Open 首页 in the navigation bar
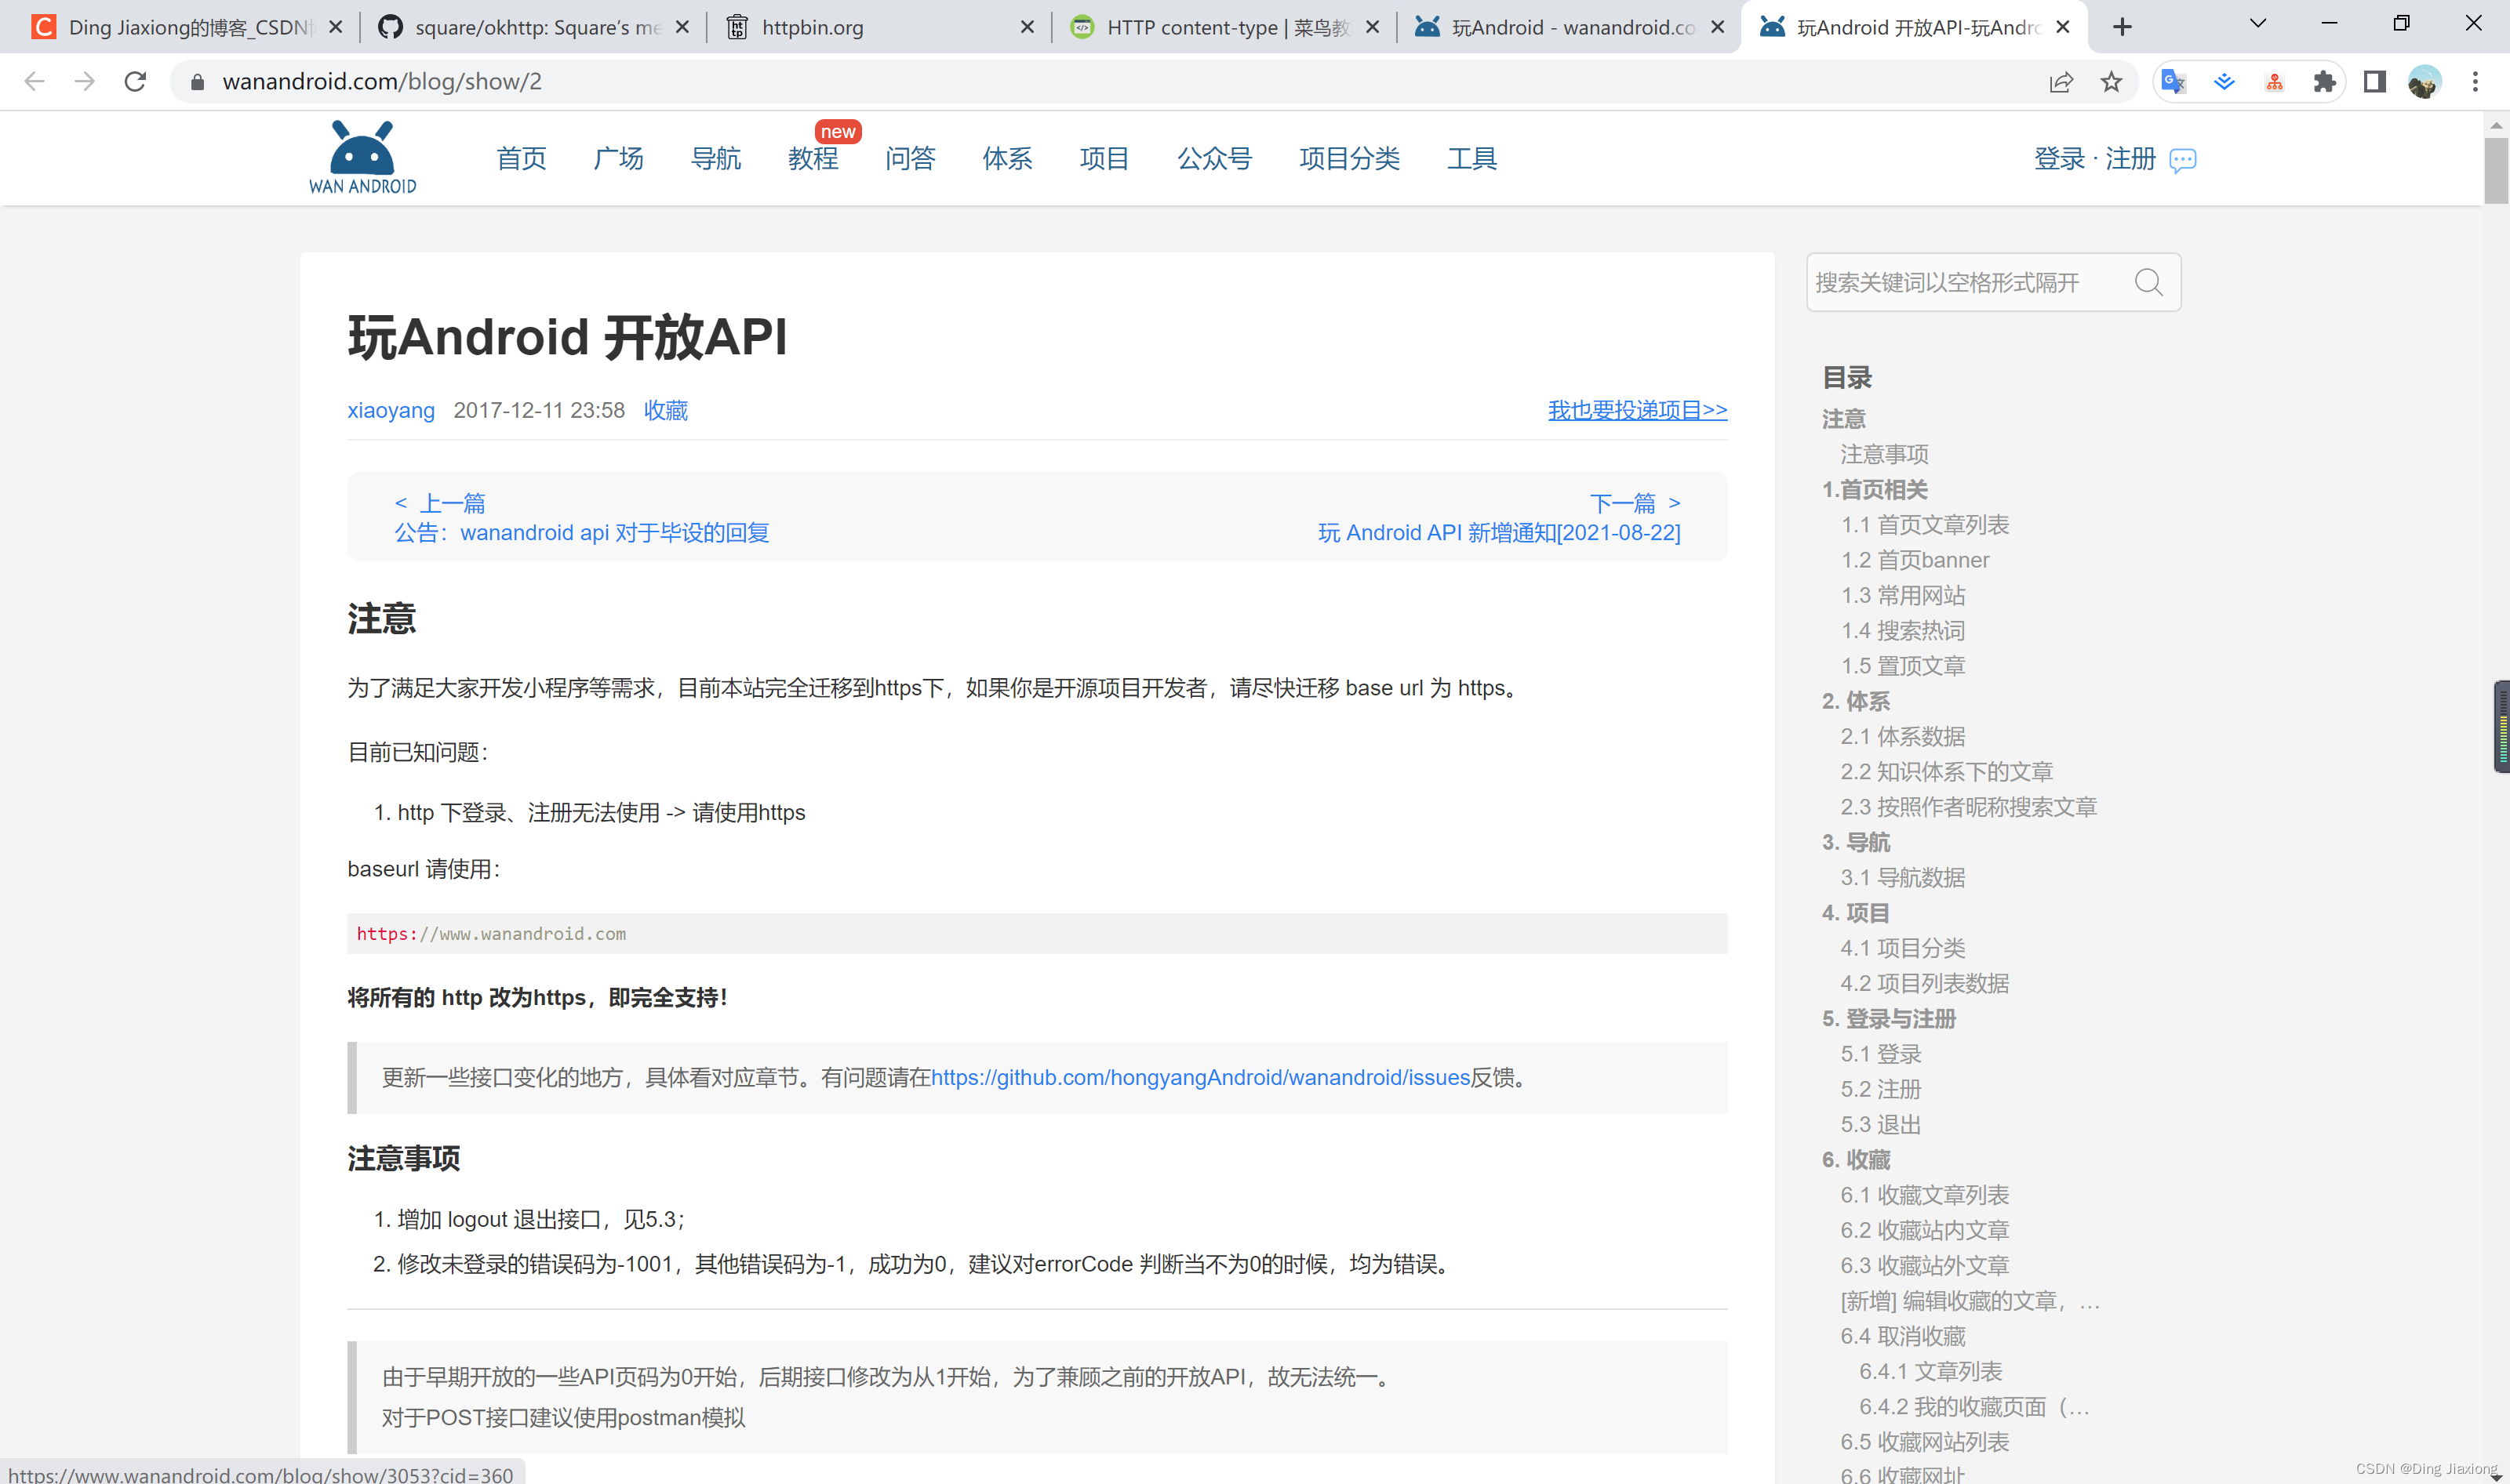 pyautogui.click(x=521, y=158)
